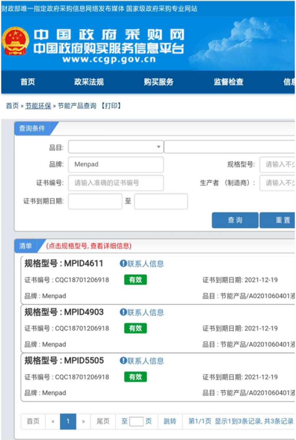
Task: Click info icon beside MPID4903 contact link
Action: pos(123,312)
